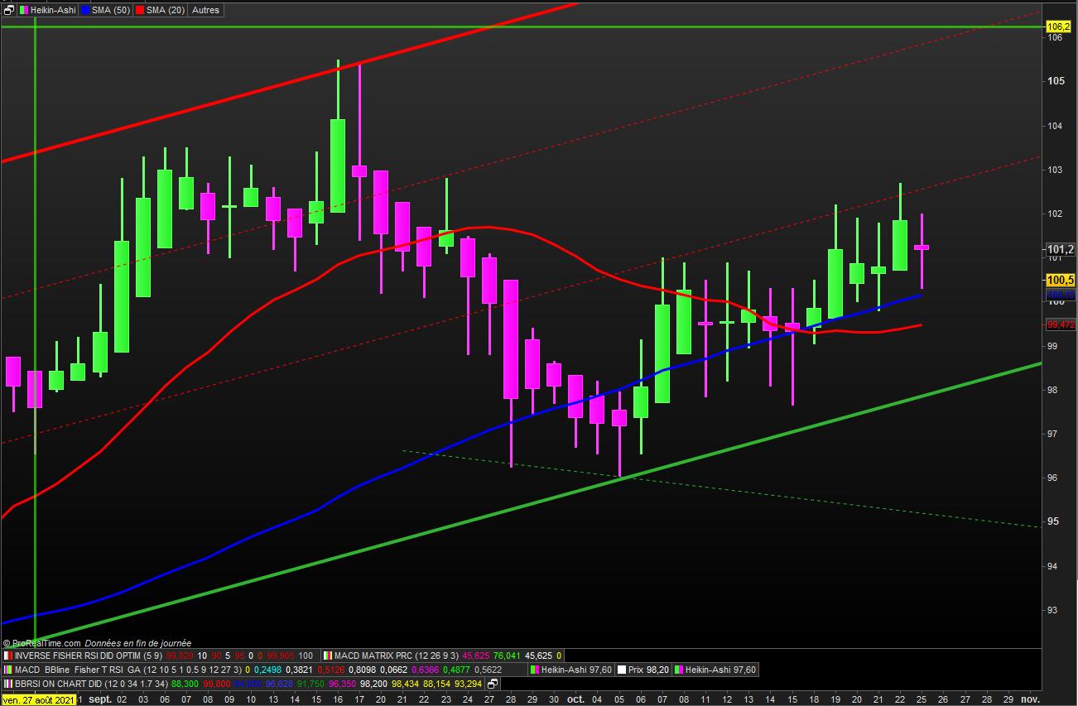
Task: Click the red 99,472 SMA value label
Action: tap(1061, 324)
